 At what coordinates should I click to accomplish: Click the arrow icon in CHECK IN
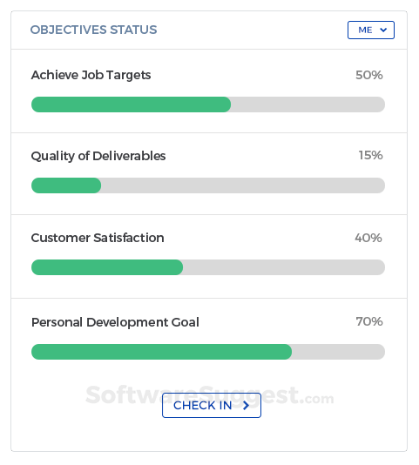point(246,406)
